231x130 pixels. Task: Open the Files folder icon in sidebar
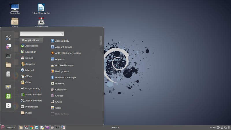(x=8, y=65)
